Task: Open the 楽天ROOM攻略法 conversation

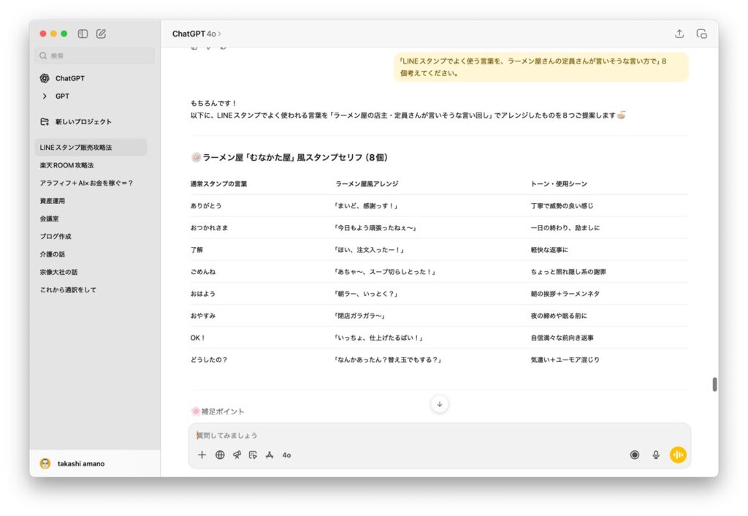Action: 67,165
